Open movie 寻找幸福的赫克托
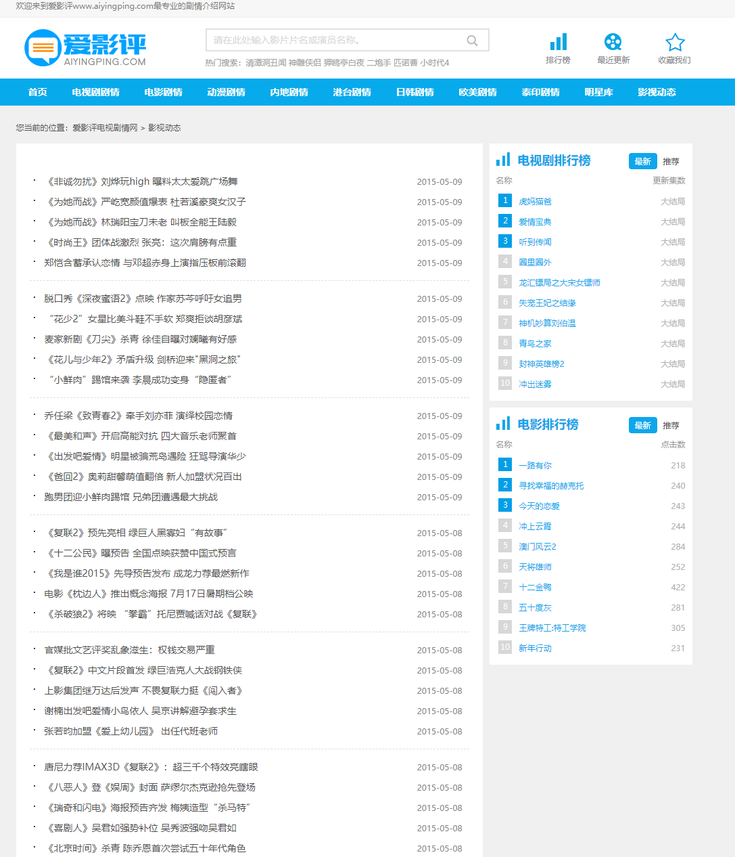Screen dimensions: 735x857 pos(551,486)
